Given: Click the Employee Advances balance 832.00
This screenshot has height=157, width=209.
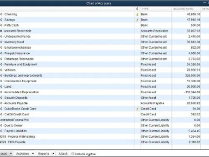Looking at the screenshot, I should (x=195, y=48).
